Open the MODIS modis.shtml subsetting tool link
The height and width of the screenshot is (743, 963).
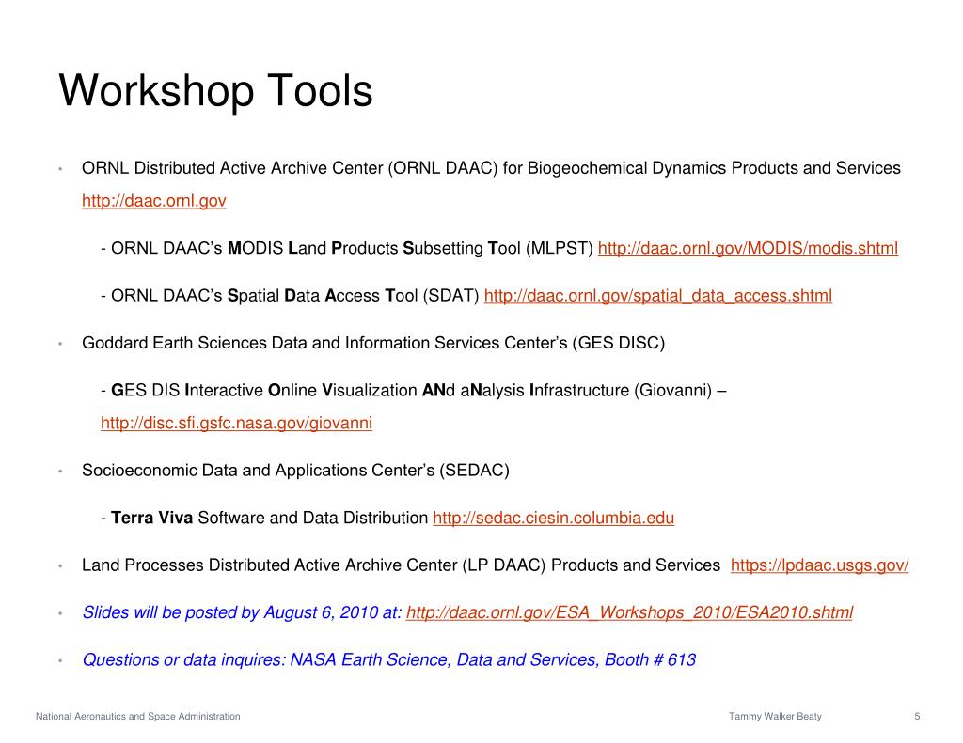(748, 249)
